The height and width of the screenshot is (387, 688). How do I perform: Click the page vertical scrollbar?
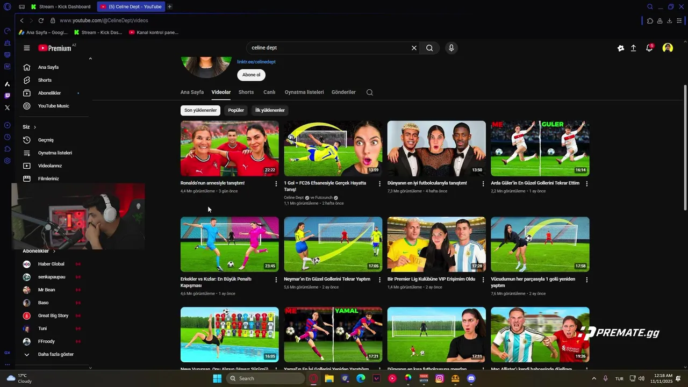685,148
